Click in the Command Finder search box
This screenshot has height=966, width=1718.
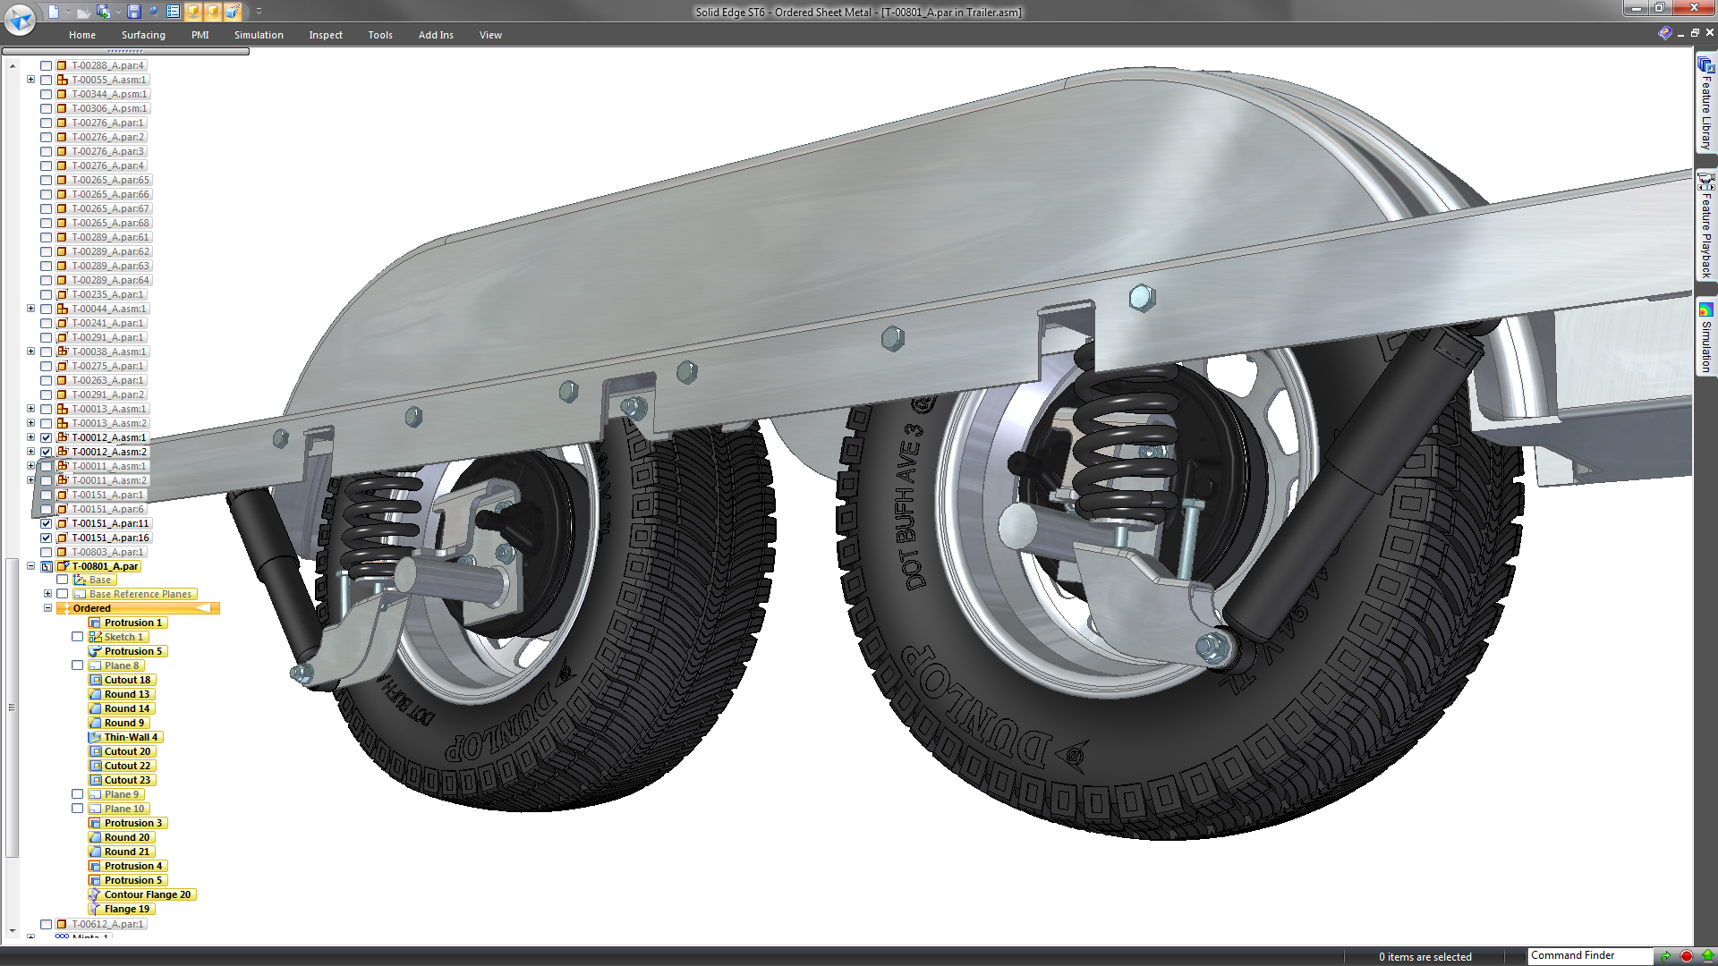pos(1589,955)
